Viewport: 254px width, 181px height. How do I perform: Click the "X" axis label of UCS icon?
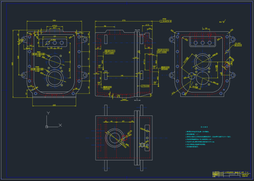pos(60,125)
